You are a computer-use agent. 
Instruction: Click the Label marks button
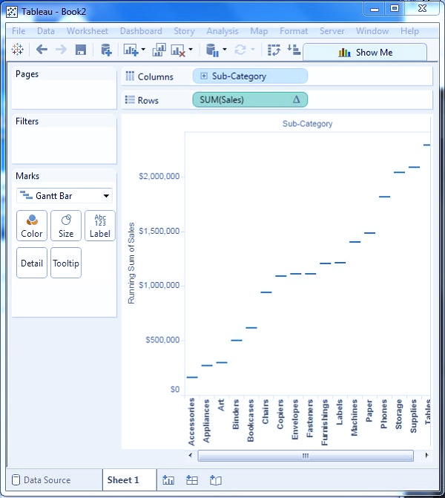(x=100, y=226)
